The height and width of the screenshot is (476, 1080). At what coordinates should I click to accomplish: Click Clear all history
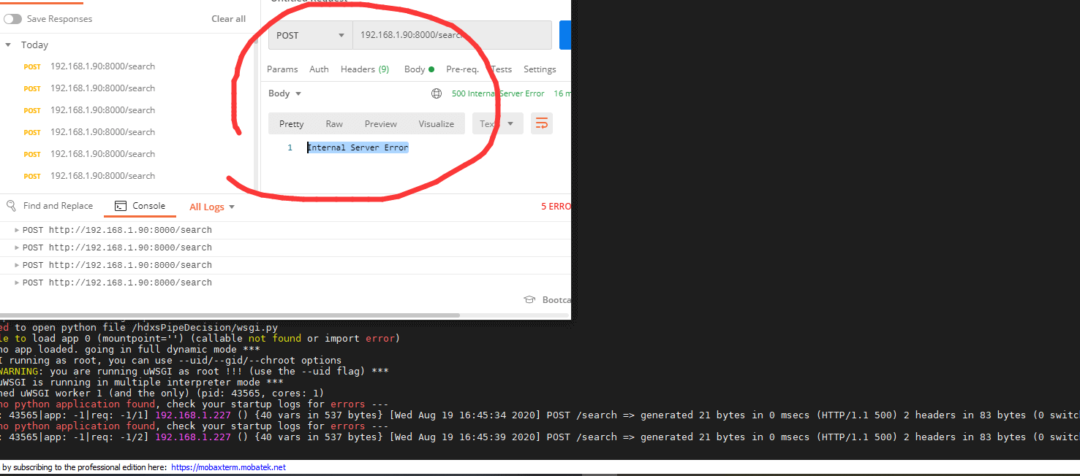point(228,19)
